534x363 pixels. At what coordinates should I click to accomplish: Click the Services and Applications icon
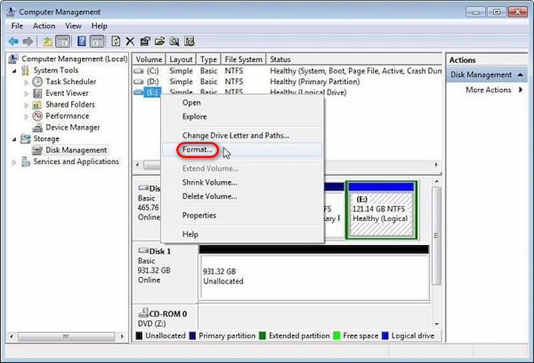pos(25,161)
